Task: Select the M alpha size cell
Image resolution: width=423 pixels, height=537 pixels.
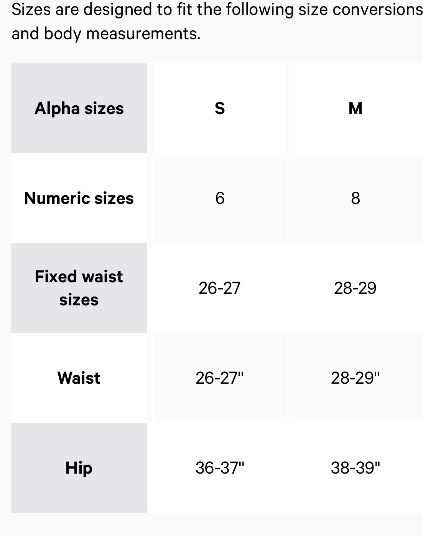Action: pyautogui.click(x=356, y=108)
